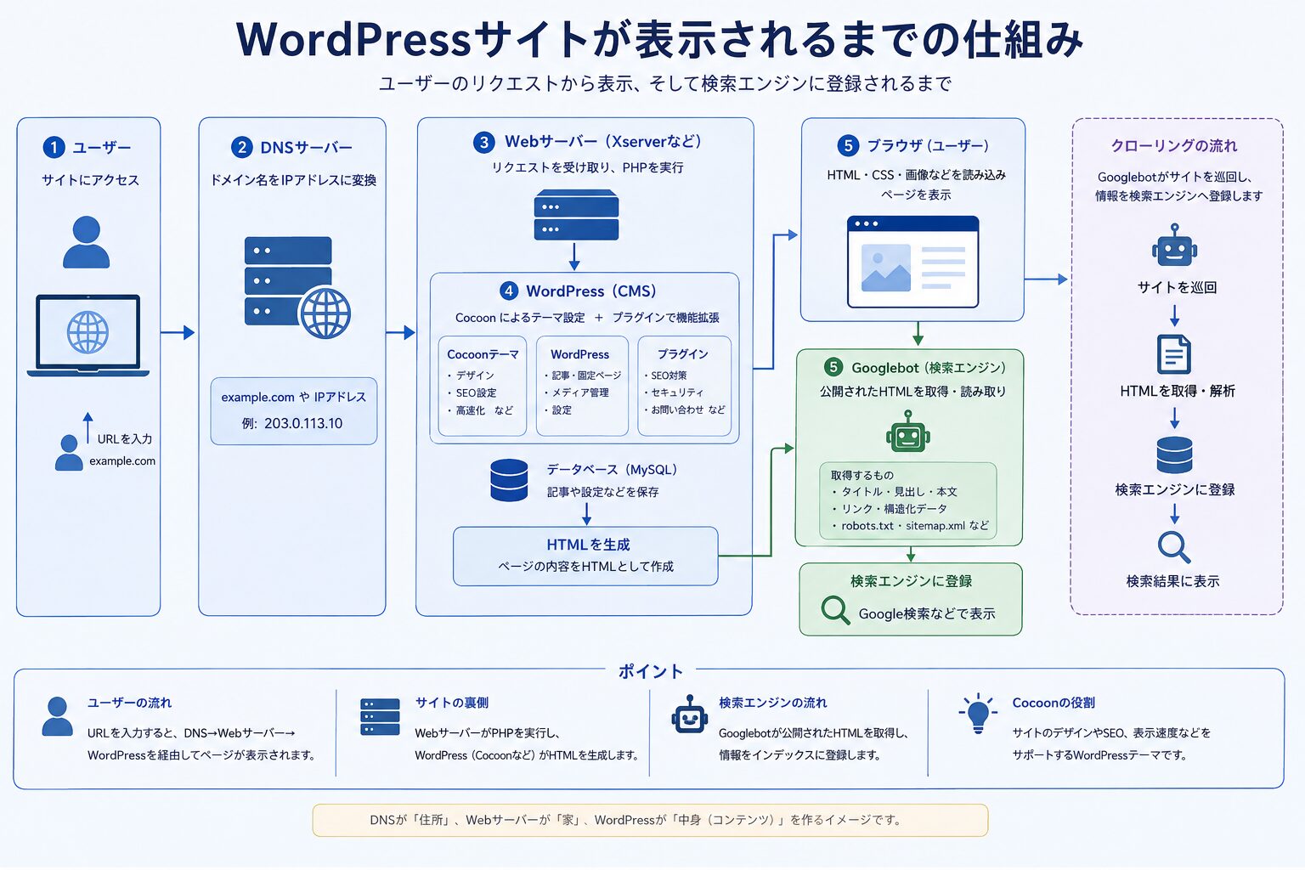The image size is (1305, 870).
Task: Click example.com text under URLを入力
Action: coord(122,460)
